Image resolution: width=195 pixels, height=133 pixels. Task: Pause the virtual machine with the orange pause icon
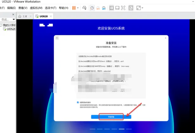pos(74,8)
